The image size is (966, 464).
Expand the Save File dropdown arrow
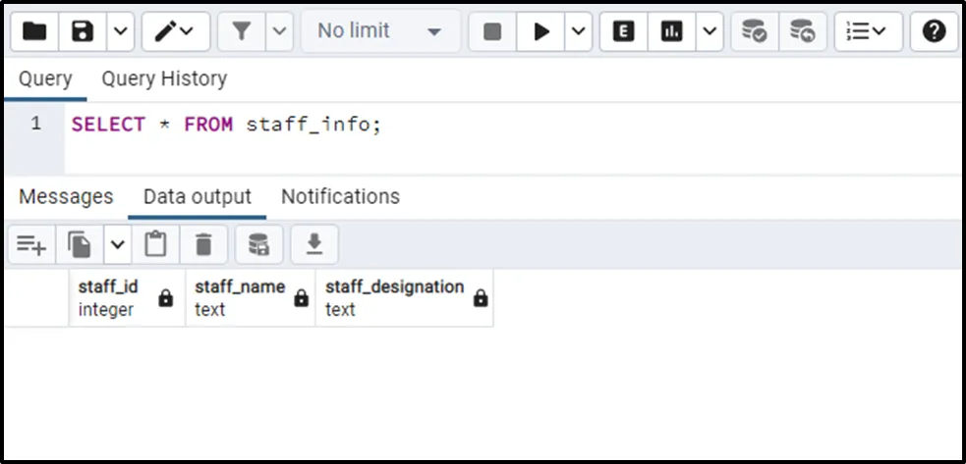tap(120, 31)
